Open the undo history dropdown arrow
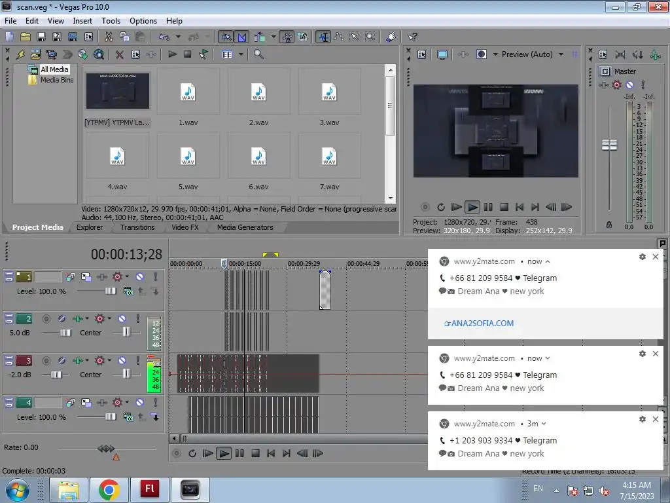 click(178, 37)
